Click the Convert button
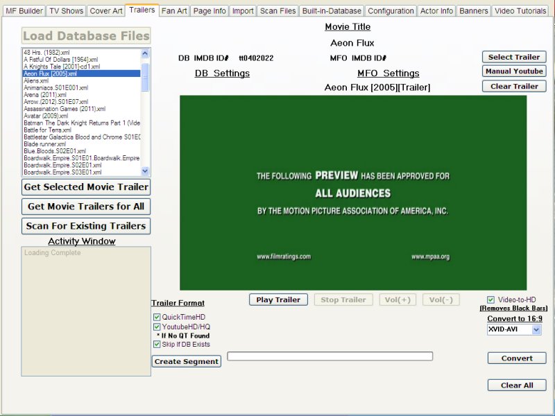This screenshot has width=555, height=416. (x=516, y=358)
